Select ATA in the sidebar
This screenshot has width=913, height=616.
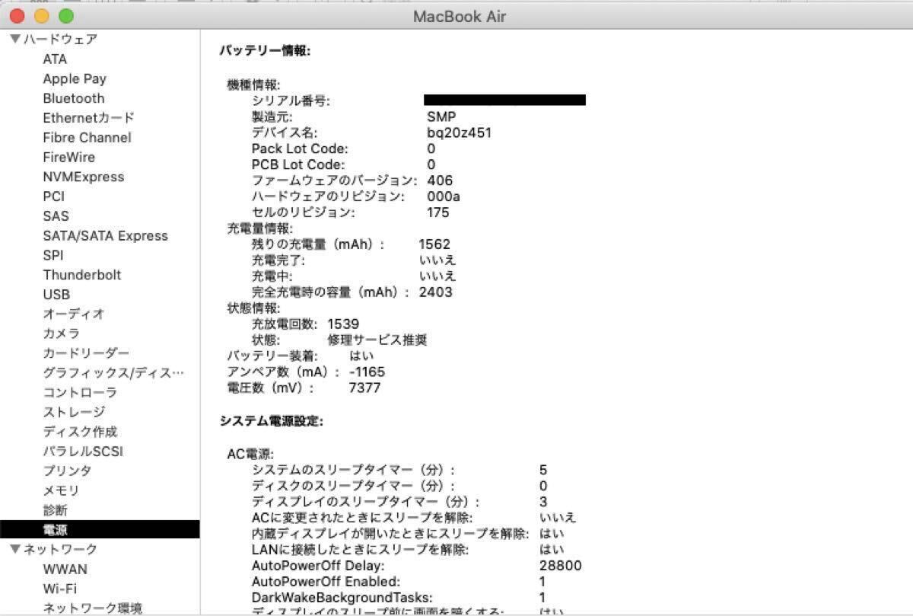click(55, 59)
